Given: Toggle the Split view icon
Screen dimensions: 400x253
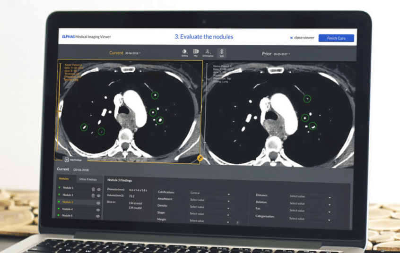Looking at the screenshot, I should (221, 53).
